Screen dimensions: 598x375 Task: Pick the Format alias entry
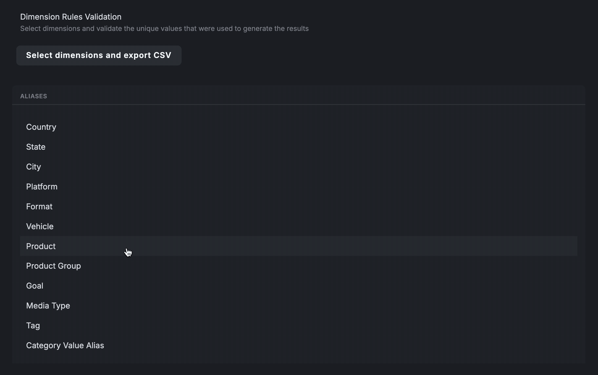(299, 207)
